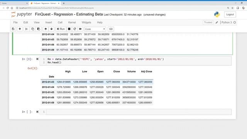This screenshot has width=247, height=139.
Task: Click the Adj Close column header
Action: pyautogui.click(x=147, y=71)
